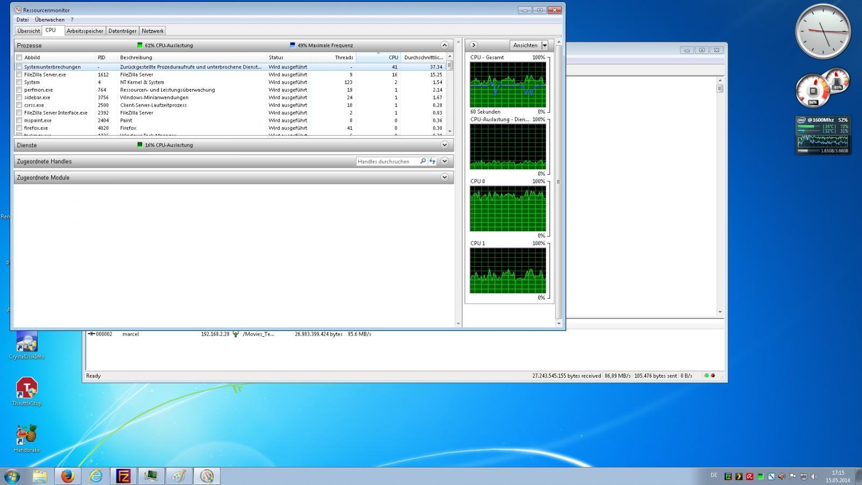Sort by the Beschreibung column header

click(x=192, y=57)
